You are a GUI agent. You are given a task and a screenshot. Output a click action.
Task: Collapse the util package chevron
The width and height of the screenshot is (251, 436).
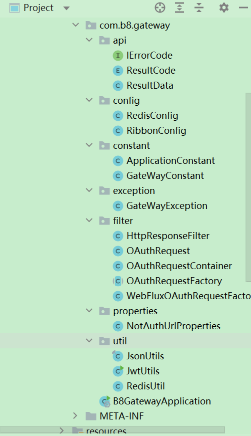(89, 341)
